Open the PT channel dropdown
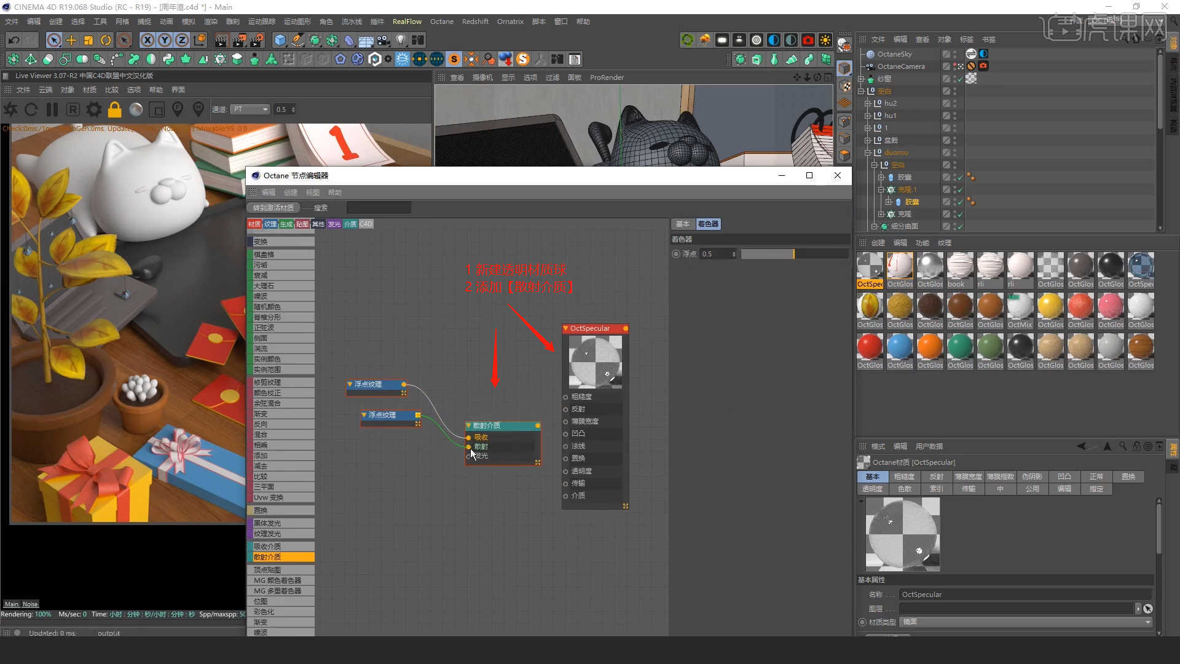Image resolution: width=1180 pixels, height=664 pixels. 250,109
